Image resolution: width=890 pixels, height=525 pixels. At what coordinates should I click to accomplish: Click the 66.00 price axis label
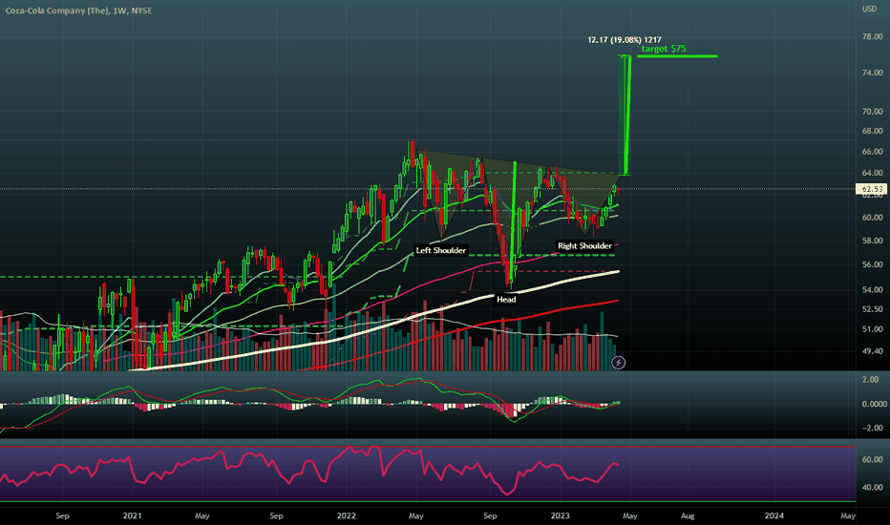[x=873, y=152]
